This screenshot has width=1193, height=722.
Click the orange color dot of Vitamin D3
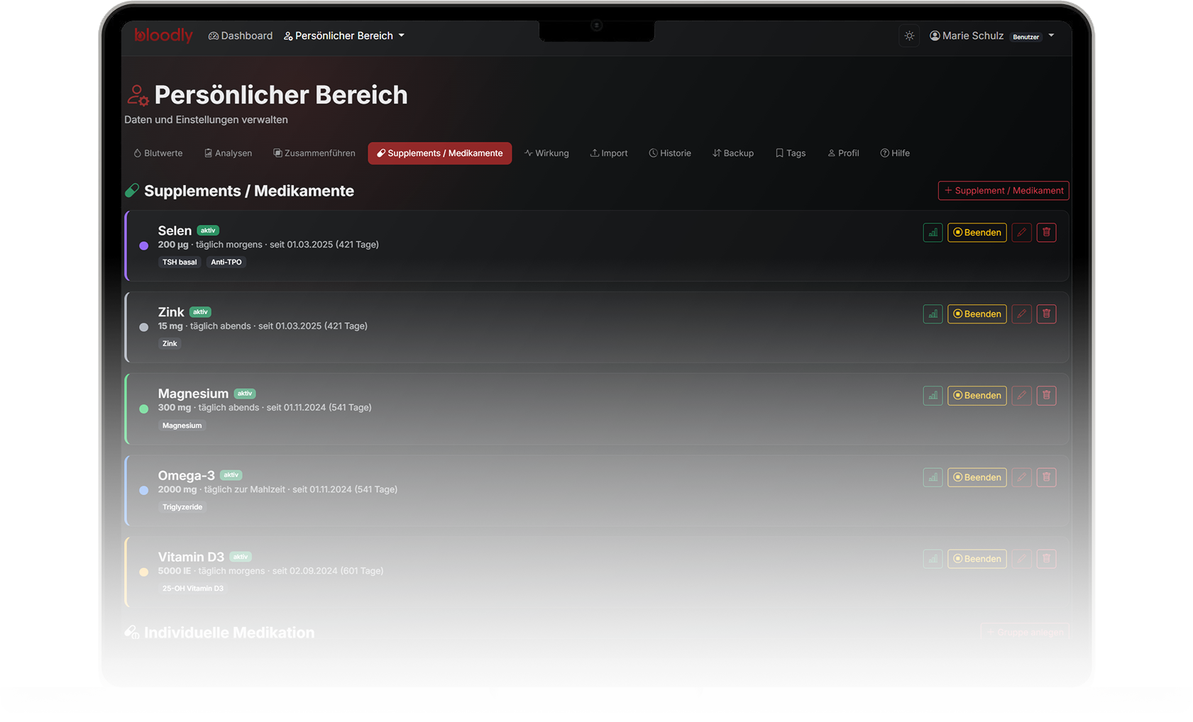point(144,572)
